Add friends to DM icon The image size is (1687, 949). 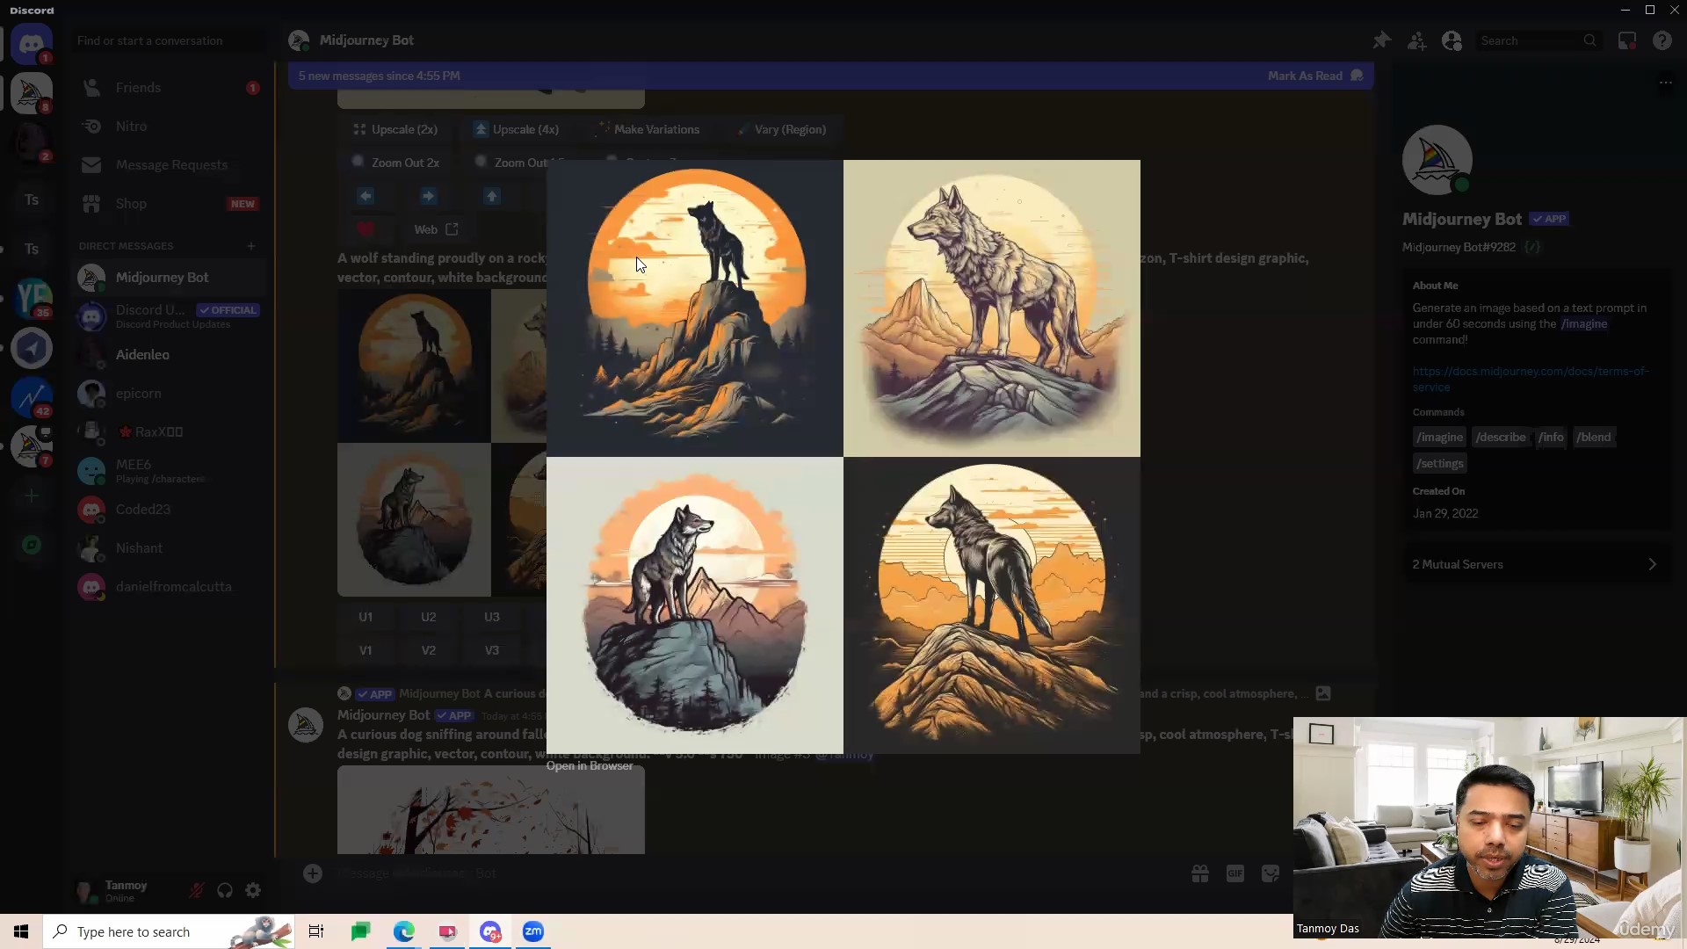1416,40
